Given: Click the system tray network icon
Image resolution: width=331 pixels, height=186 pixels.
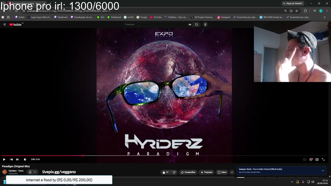Looking at the screenshot, I should tap(308, 182).
